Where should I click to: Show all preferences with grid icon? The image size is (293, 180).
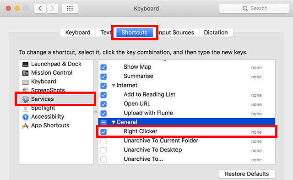point(70,8)
